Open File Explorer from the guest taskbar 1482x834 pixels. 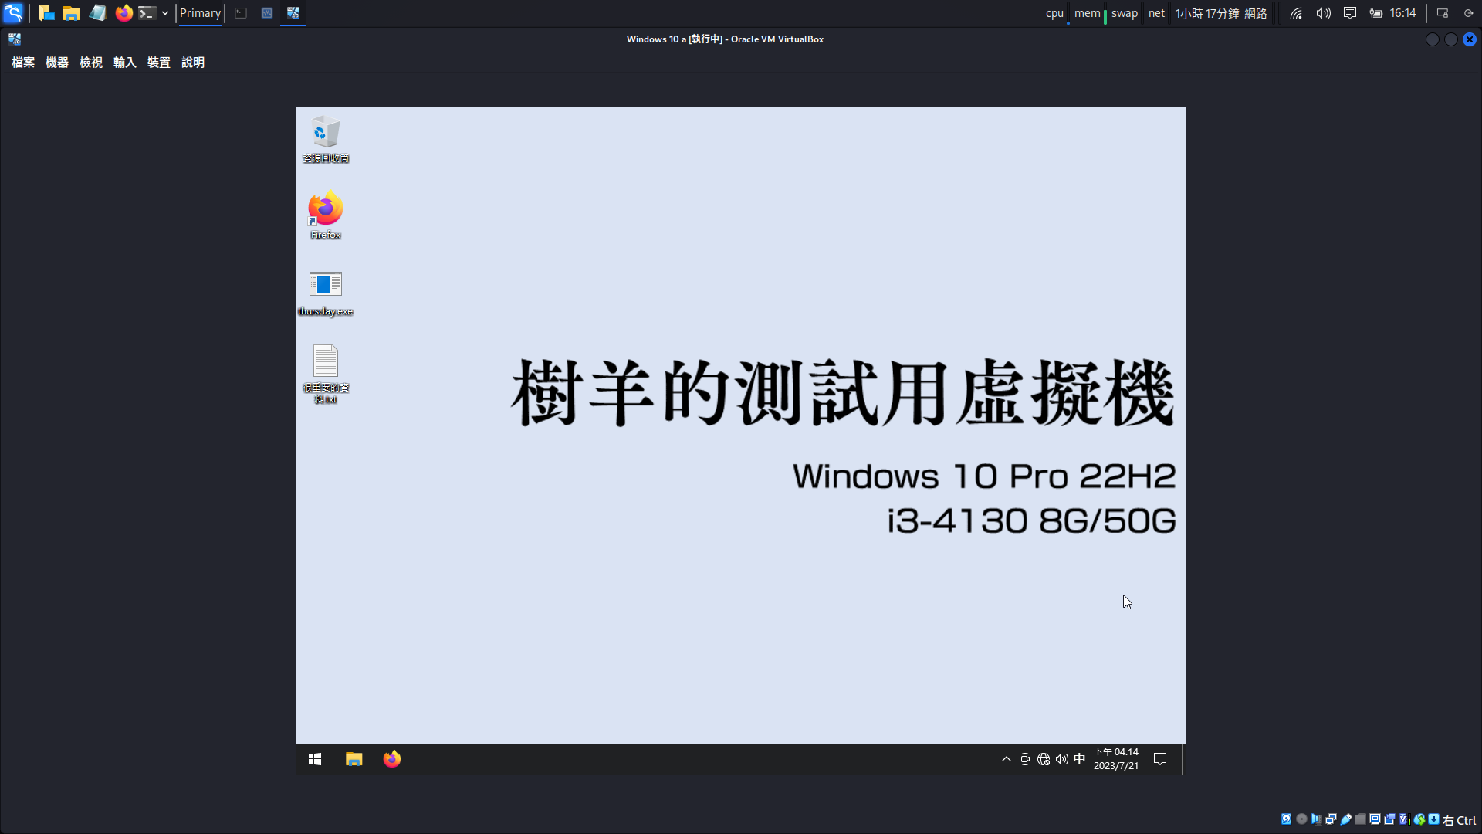pyautogui.click(x=354, y=758)
